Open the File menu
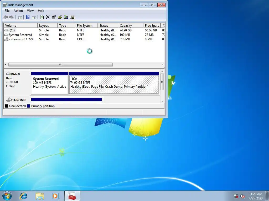This screenshot has height=201, width=269. pos(7,10)
